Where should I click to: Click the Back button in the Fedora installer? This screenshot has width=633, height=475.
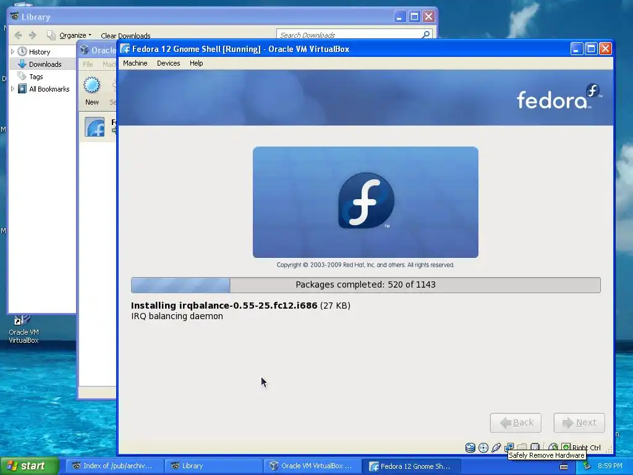516,422
